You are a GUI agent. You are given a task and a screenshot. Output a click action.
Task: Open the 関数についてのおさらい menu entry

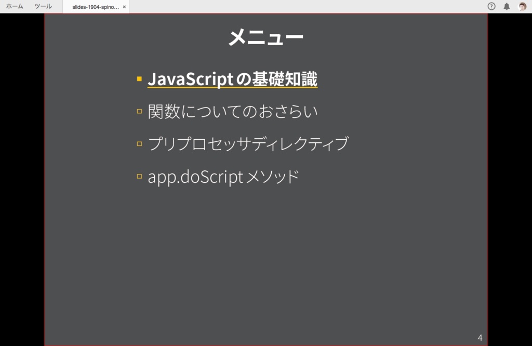233,110
